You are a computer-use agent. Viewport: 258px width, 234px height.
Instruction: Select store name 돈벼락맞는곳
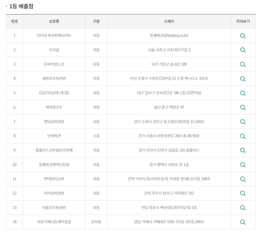pyautogui.click(x=54, y=64)
